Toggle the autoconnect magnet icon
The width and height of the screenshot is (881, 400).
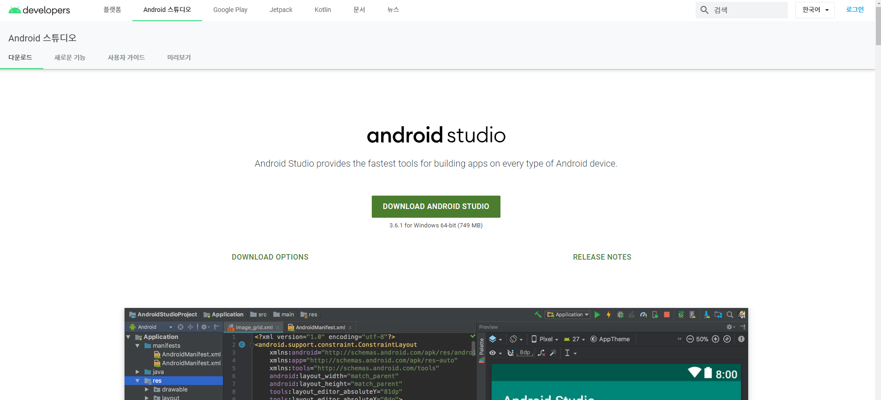pyautogui.click(x=511, y=353)
